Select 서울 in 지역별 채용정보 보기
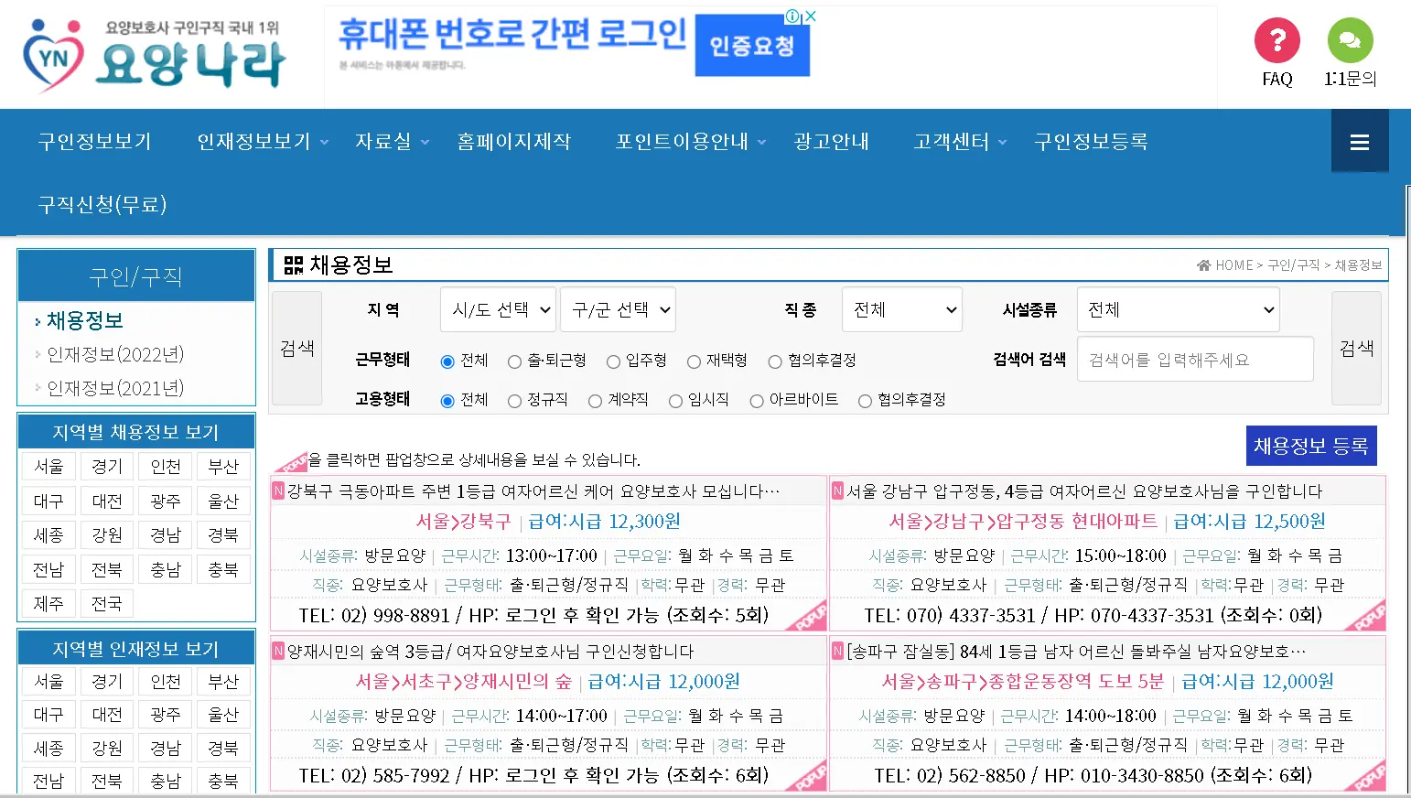The height and width of the screenshot is (798, 1411). pos(48,466)
